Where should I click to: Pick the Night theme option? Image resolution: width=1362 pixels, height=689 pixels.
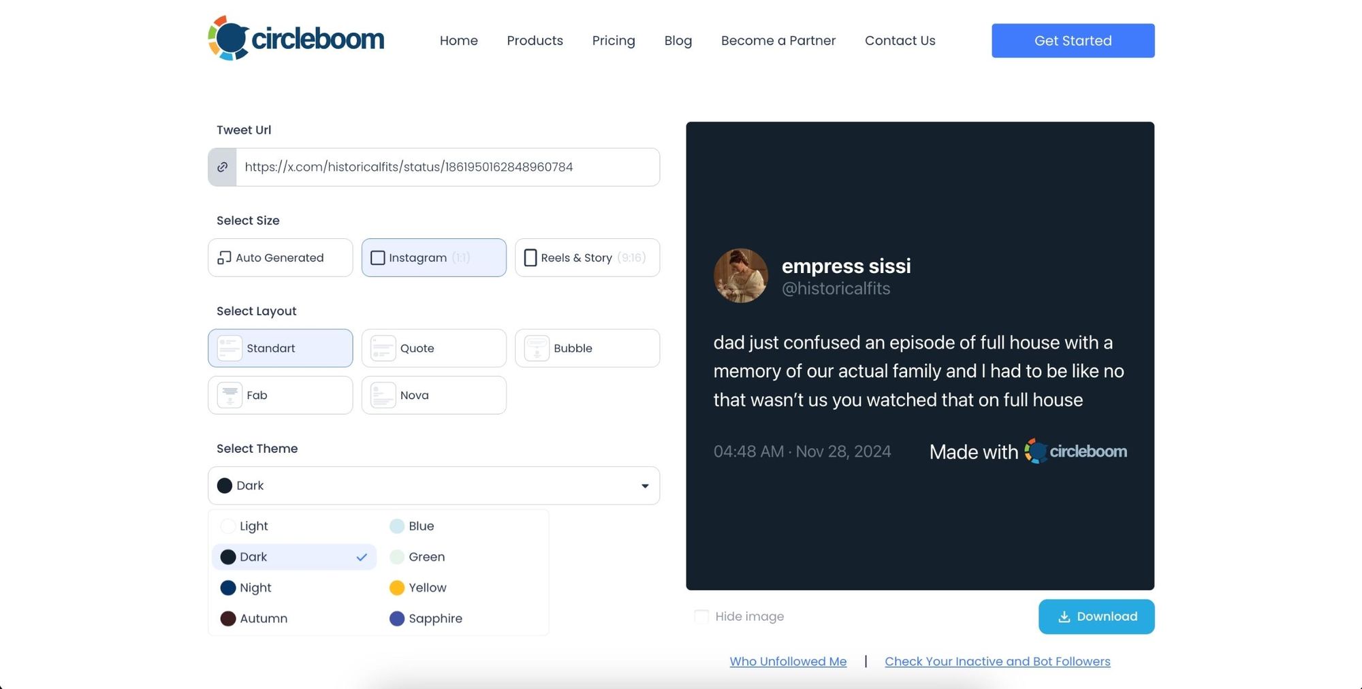(x=294, y=588)
